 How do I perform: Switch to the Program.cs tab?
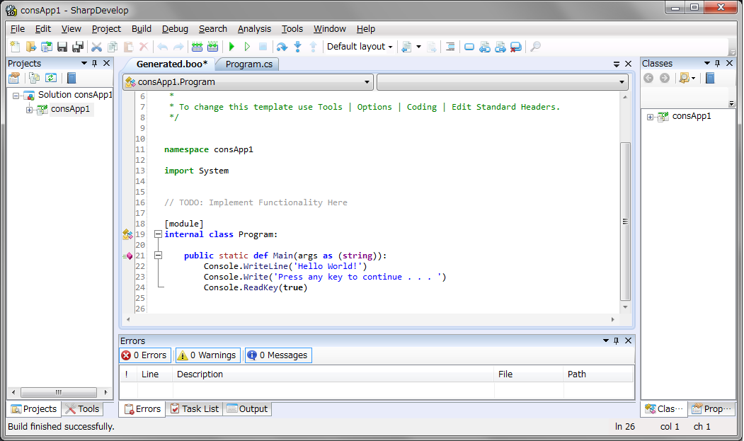point(249,63)
